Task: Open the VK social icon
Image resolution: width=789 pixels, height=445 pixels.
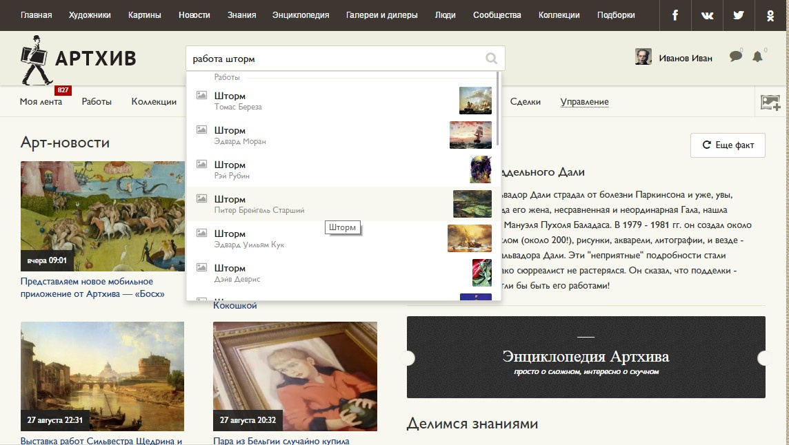Action: [x=707, y=15]
